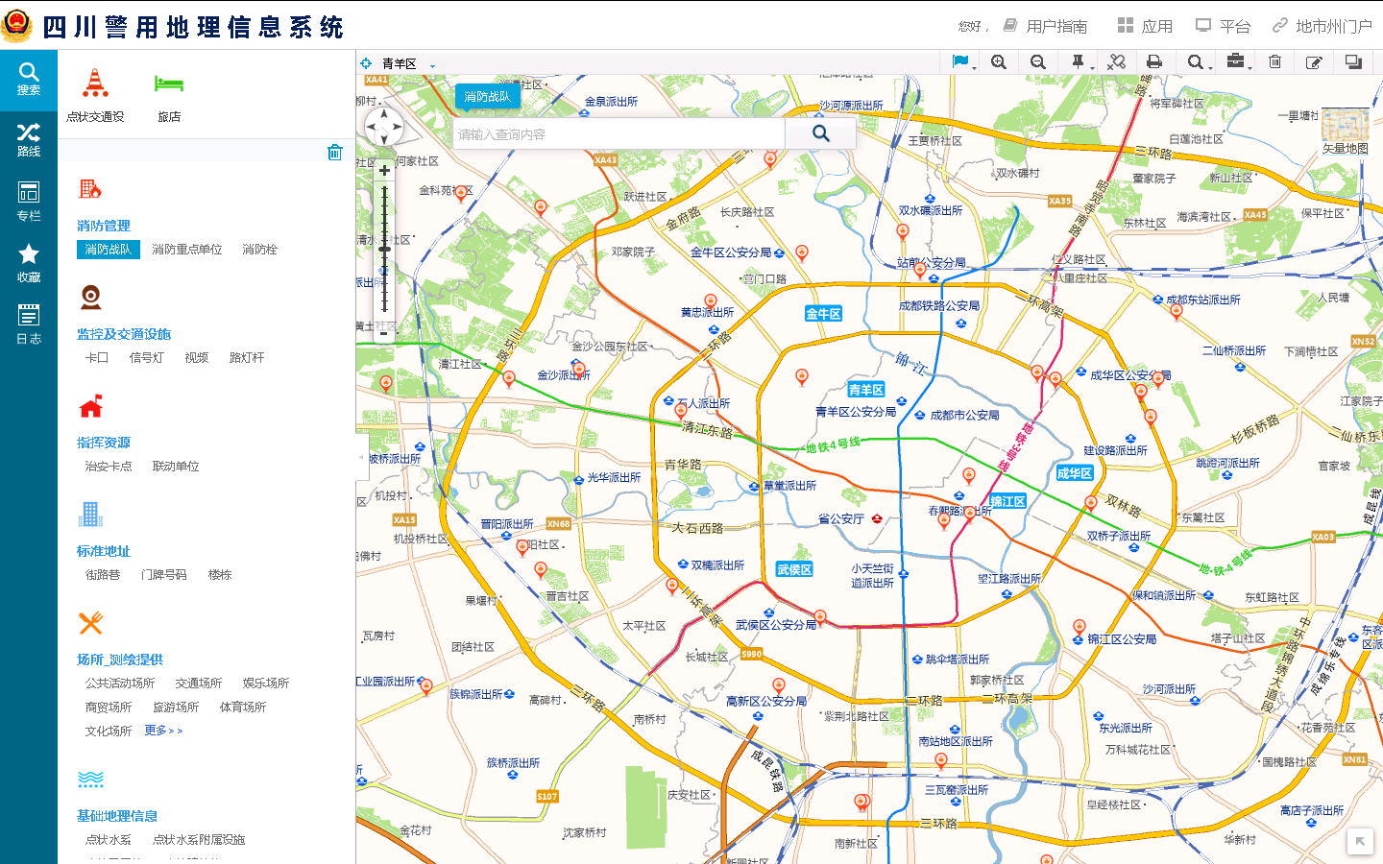The height and width of the screenshot is (864, 1383).
Task: Expand the toolbox briefcase dropdown
Action: tap(1237, 62)
